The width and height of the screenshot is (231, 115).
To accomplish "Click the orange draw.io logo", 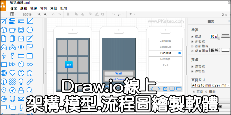I will point(3,5).
